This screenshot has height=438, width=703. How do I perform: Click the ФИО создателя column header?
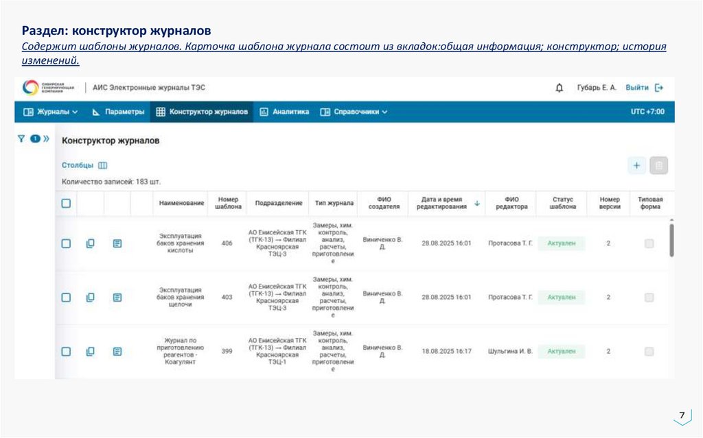[384, 204]
